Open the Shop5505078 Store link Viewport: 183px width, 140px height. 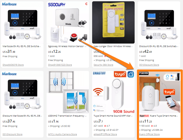coord(13,65)
